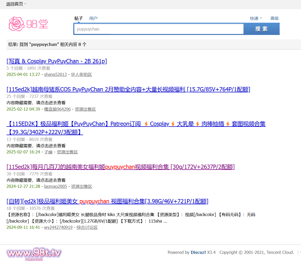
Task: Click the www.98t.tv footer logo
Action: (34, 254)
